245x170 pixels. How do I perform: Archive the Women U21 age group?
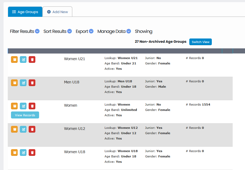pos(14,59)
